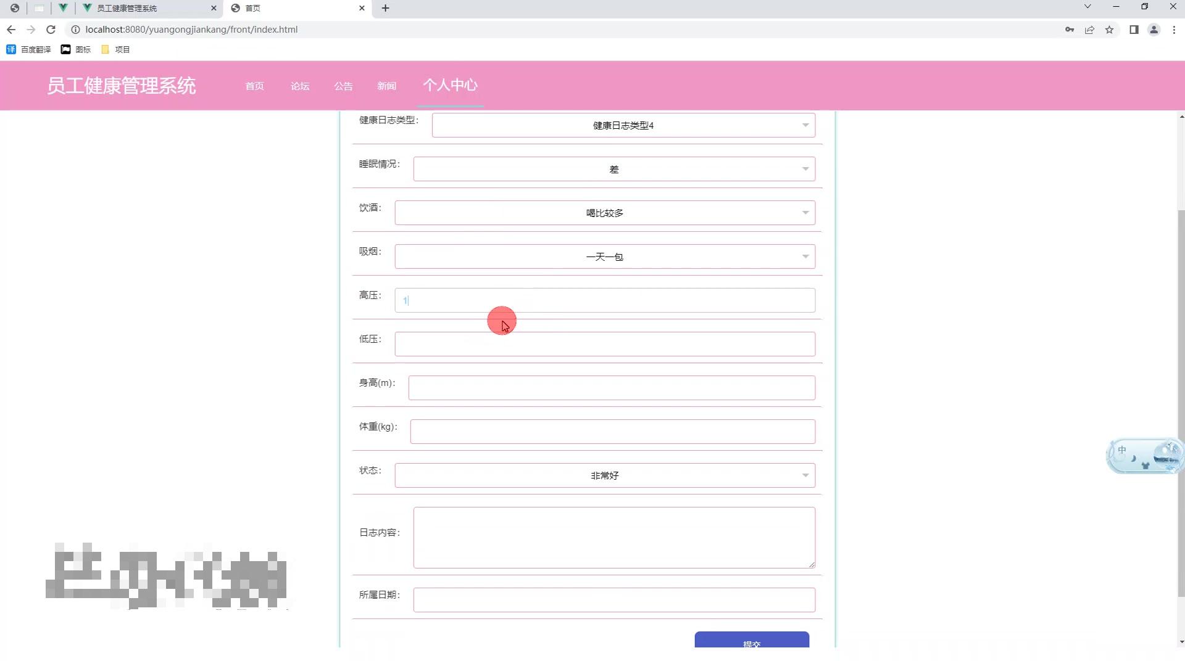
Task: Open the 健康日志类型 dropdown
Action: pos(622,125)
